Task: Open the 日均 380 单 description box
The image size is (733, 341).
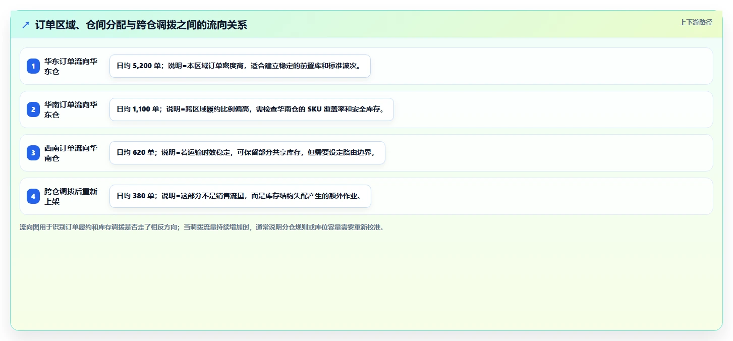Action: click(x=240, y=196)
